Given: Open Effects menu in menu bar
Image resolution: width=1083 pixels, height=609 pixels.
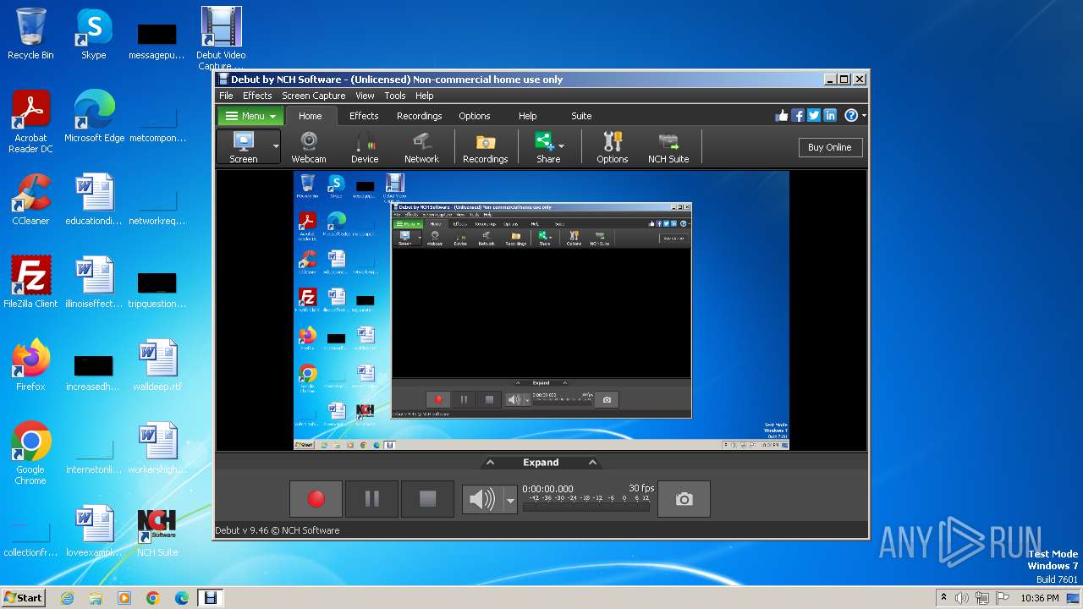Looking at the screenshot, I should 257,96.
